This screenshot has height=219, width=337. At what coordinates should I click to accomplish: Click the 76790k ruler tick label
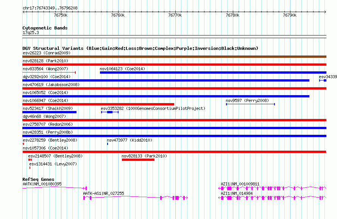(x=290, y=15)
